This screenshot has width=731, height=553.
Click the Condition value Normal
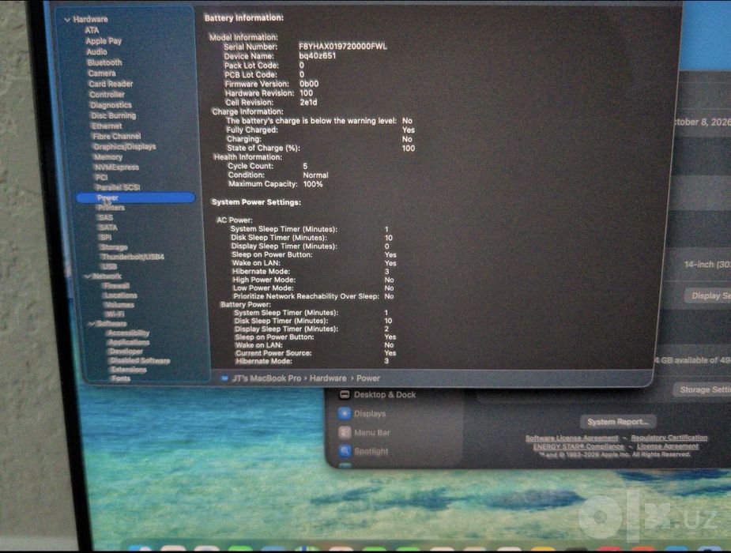[x=315, y=175]
